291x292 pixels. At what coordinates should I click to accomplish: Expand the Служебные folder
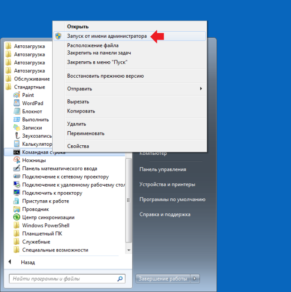click(36, 242)
